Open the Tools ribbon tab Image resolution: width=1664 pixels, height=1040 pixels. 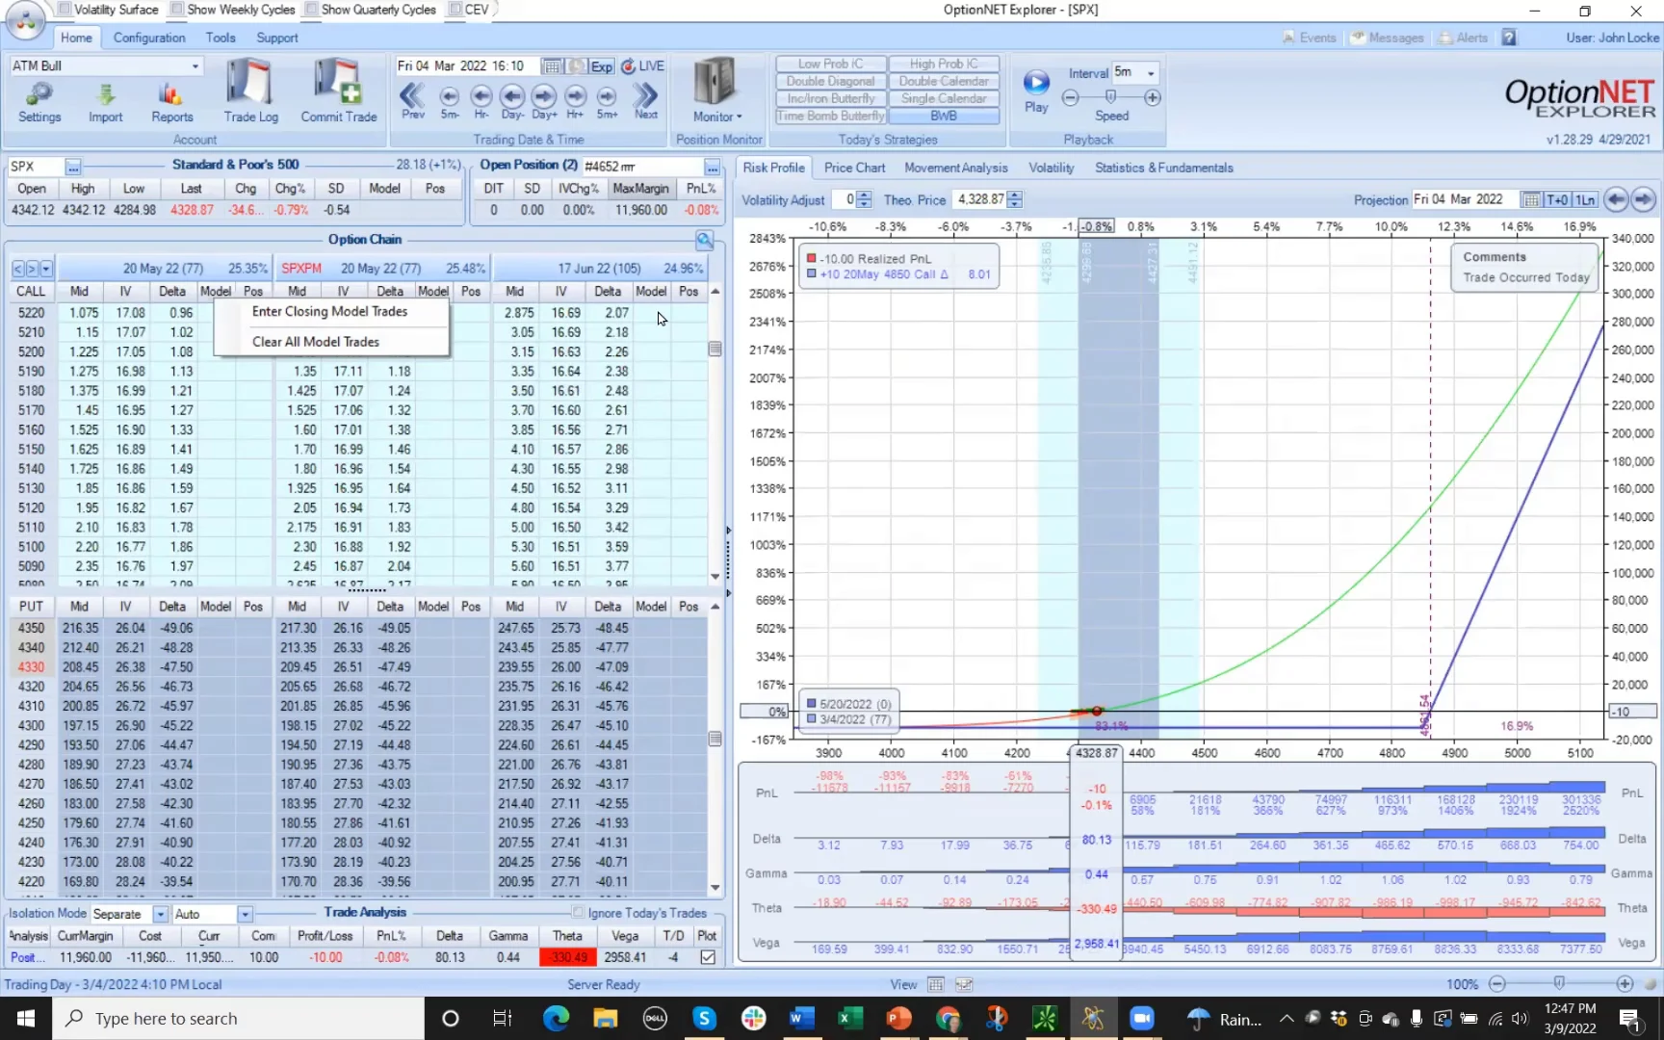click(221, 38)
